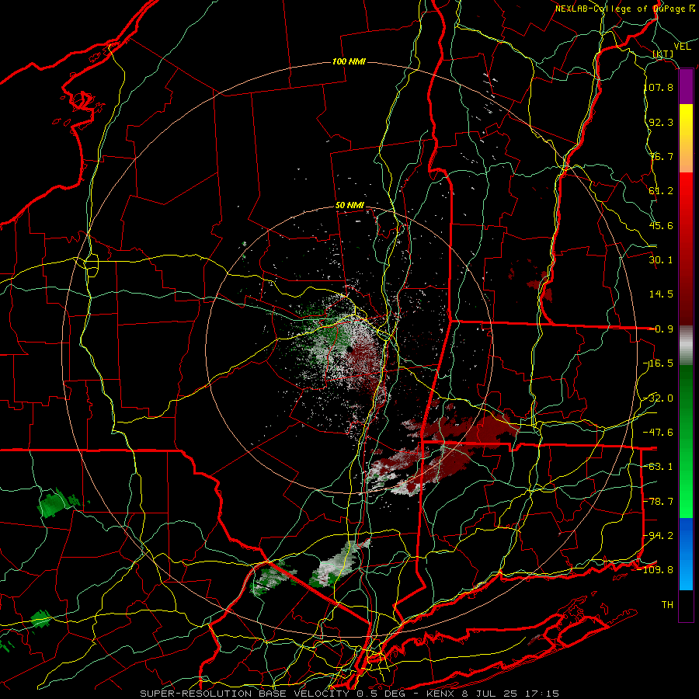Click the 100 NMI range ring label
Screen dimensions: 699x699
pyautogui.click(x=349, y=61)
